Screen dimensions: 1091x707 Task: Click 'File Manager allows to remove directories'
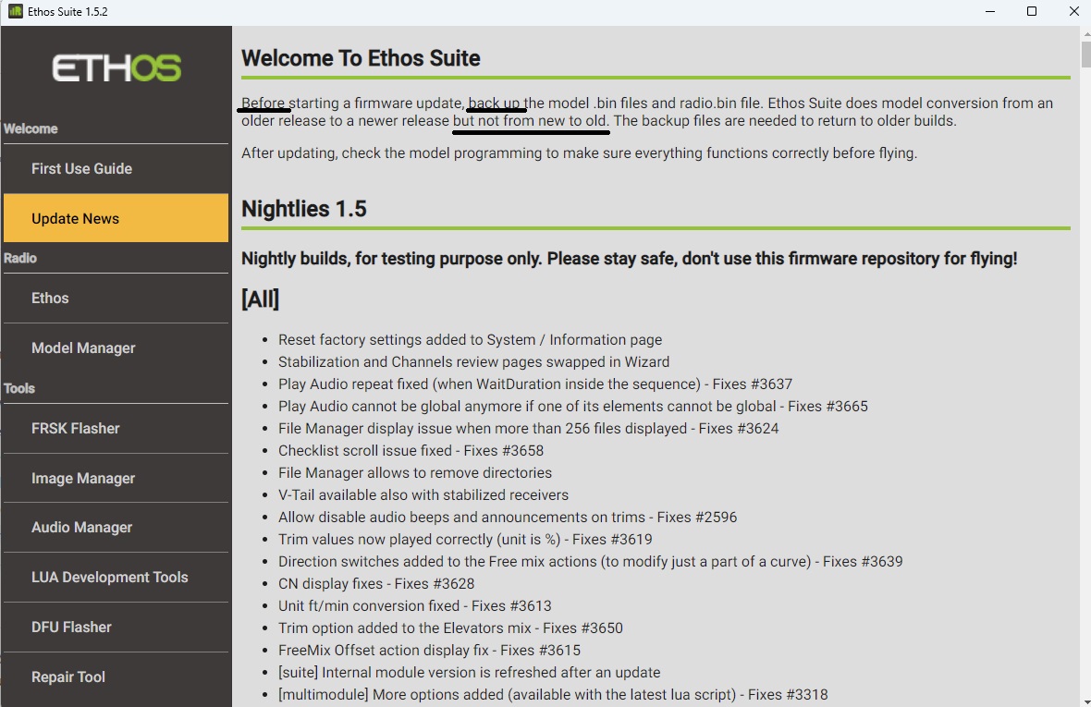click(x=415, y=473)
